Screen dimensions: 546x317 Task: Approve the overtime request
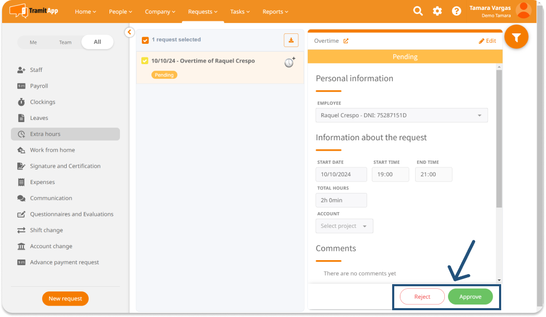[x=470, y=297]
